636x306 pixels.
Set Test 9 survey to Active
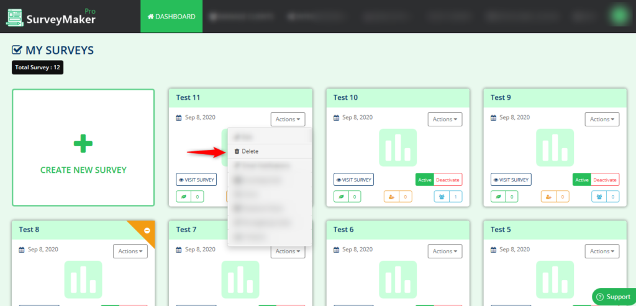(x=581, y=180)
